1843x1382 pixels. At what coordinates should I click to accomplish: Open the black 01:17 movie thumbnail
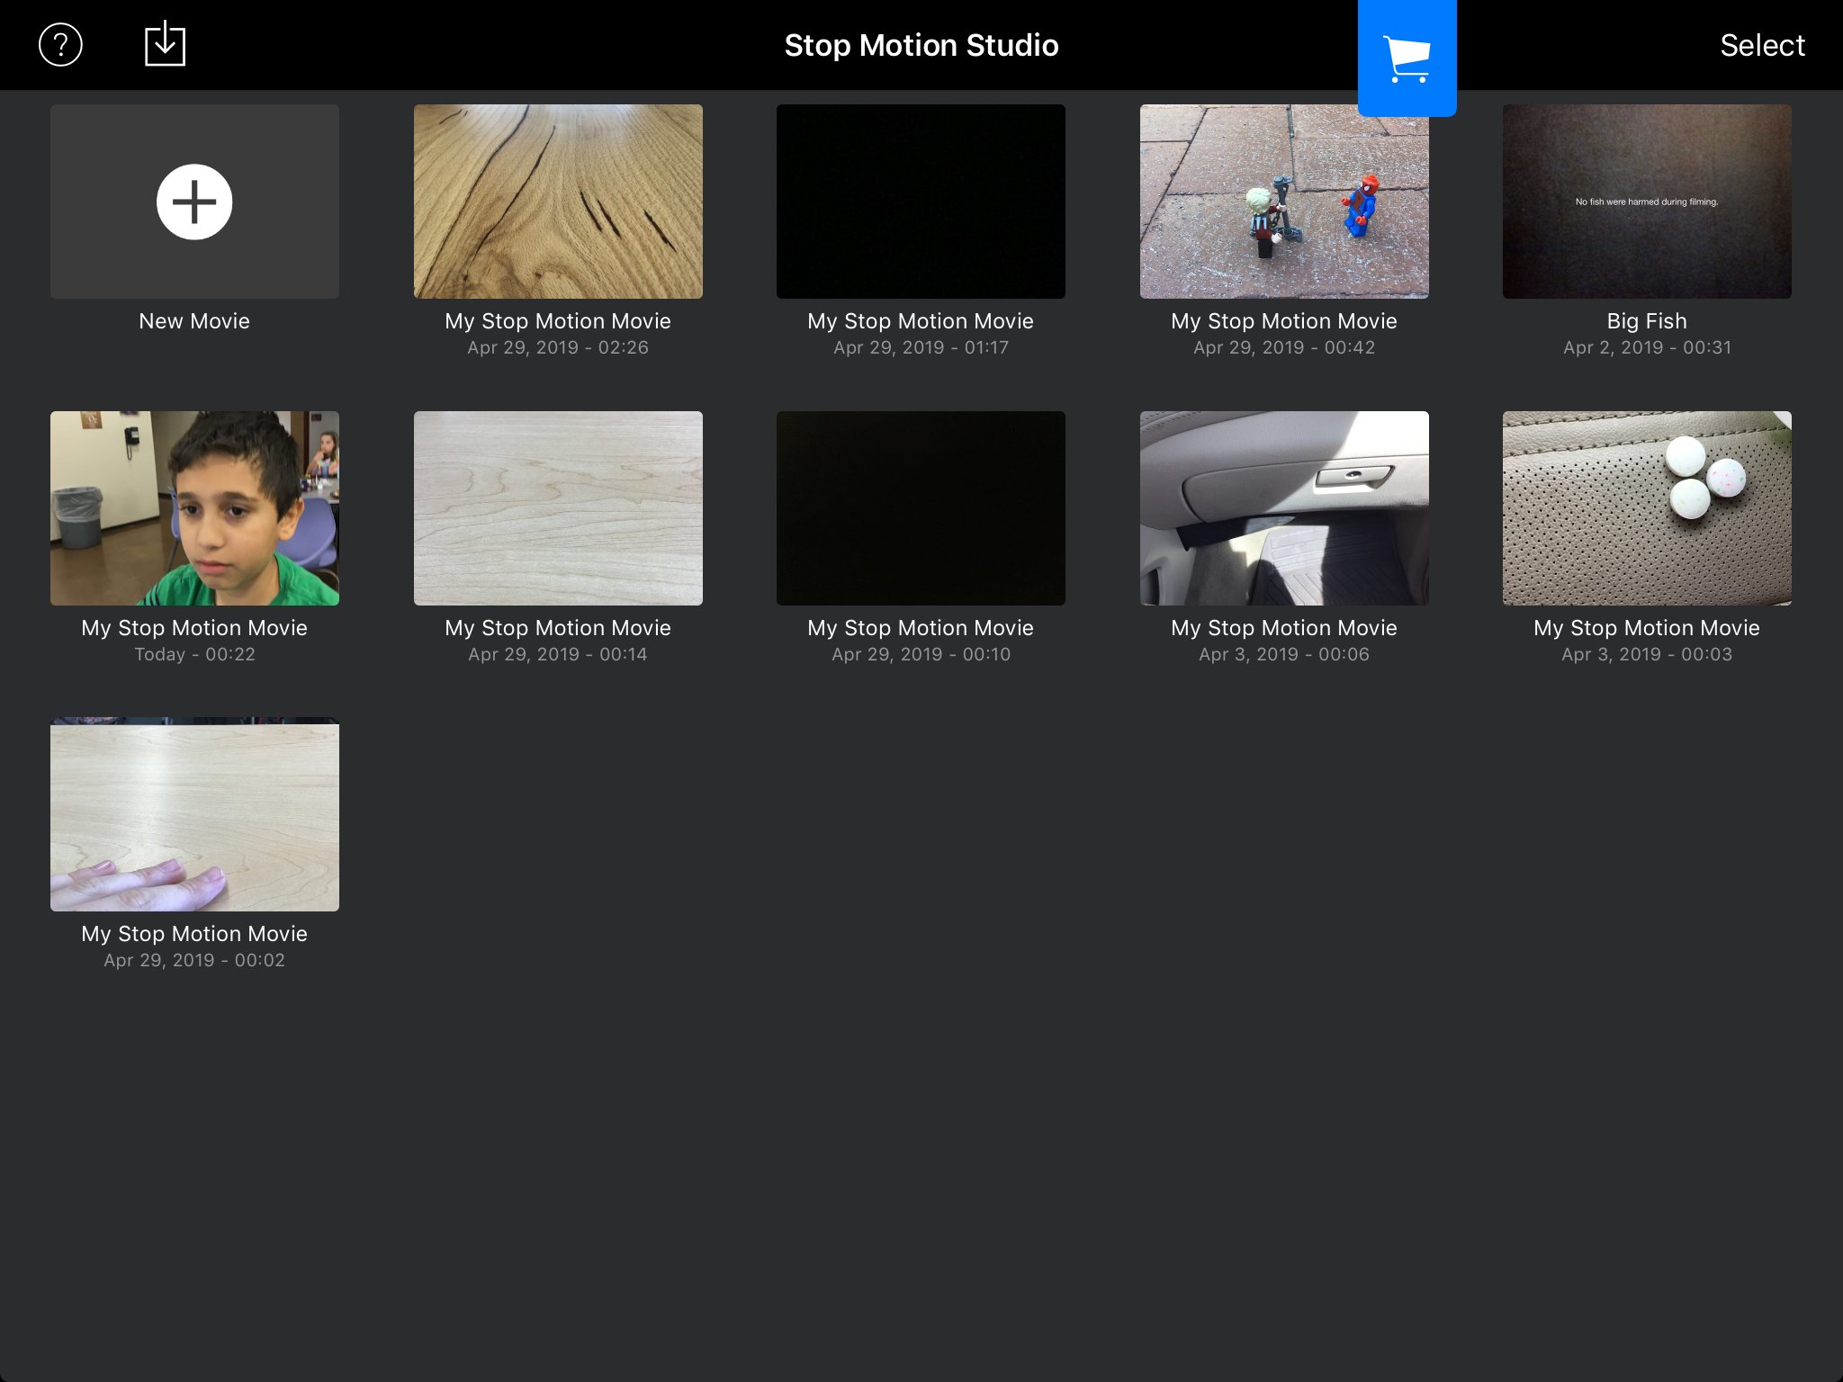click(921, 202)
